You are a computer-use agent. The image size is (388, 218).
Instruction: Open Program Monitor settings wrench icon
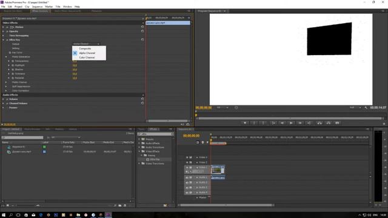pos(366,108)
